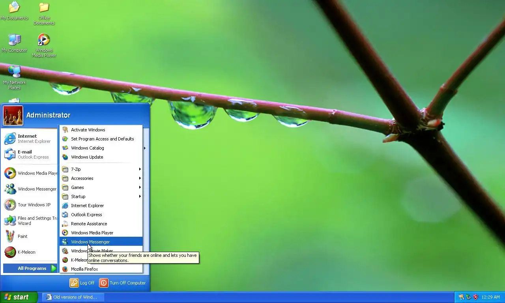Viewport: 505px width, 303px height.
Task: Open Files and Settings Transfer Wizard
Action: click(x=30, y=221)
